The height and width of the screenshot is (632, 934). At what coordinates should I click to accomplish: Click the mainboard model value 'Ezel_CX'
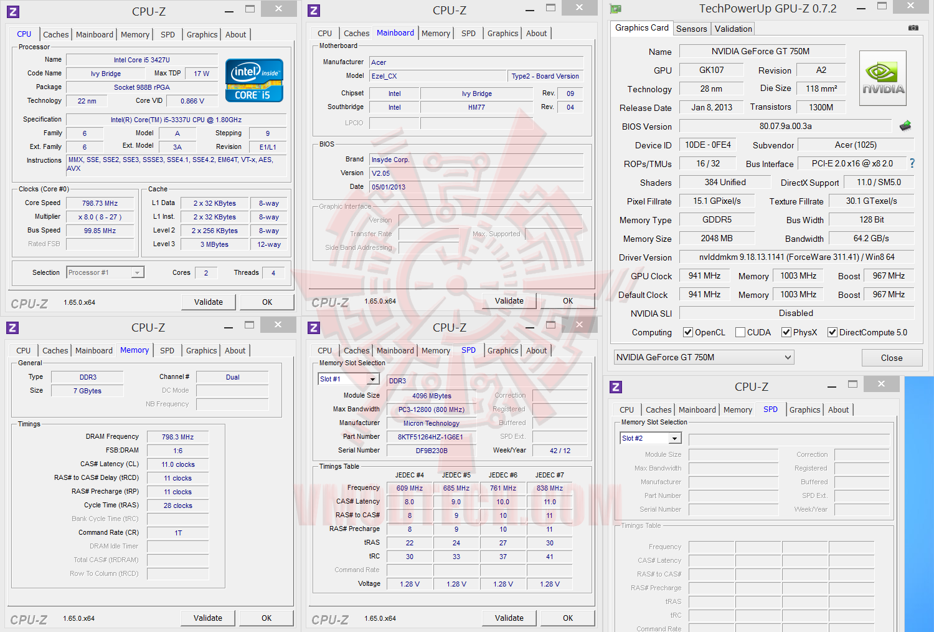coord(438,76)
